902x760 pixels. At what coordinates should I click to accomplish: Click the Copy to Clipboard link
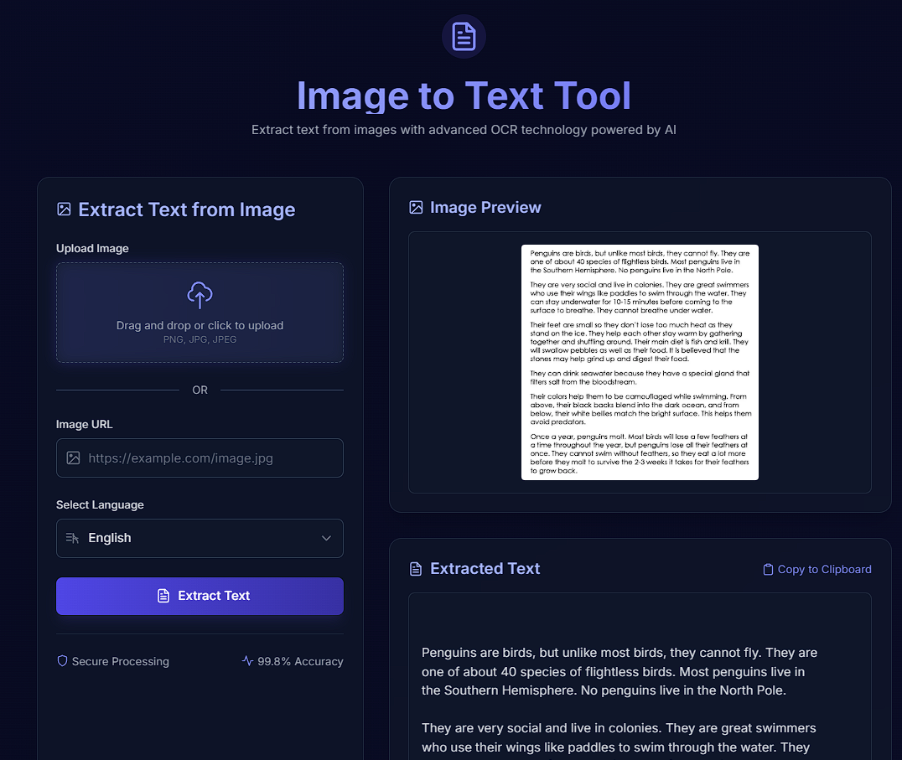click(x=824, y=570)
